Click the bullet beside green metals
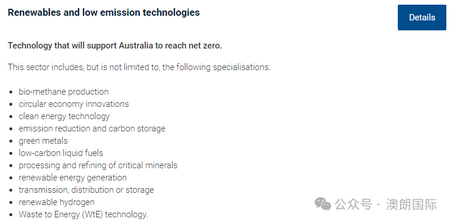Image resolution: width=451 pixels, height=222 pixels. pyautogui.click(x=11, y=141)
